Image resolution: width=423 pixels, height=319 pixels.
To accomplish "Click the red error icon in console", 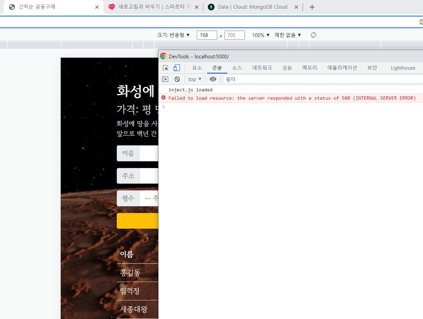I will coord(163,98).
